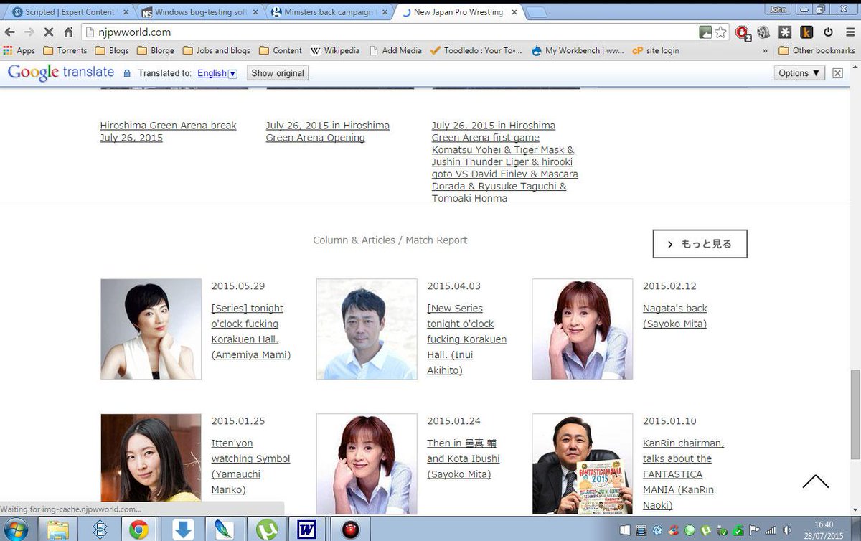Viewport: 861px width, 541px height.
Task: Click the translate icon in the address bar
Action: [x=706, y=32]
